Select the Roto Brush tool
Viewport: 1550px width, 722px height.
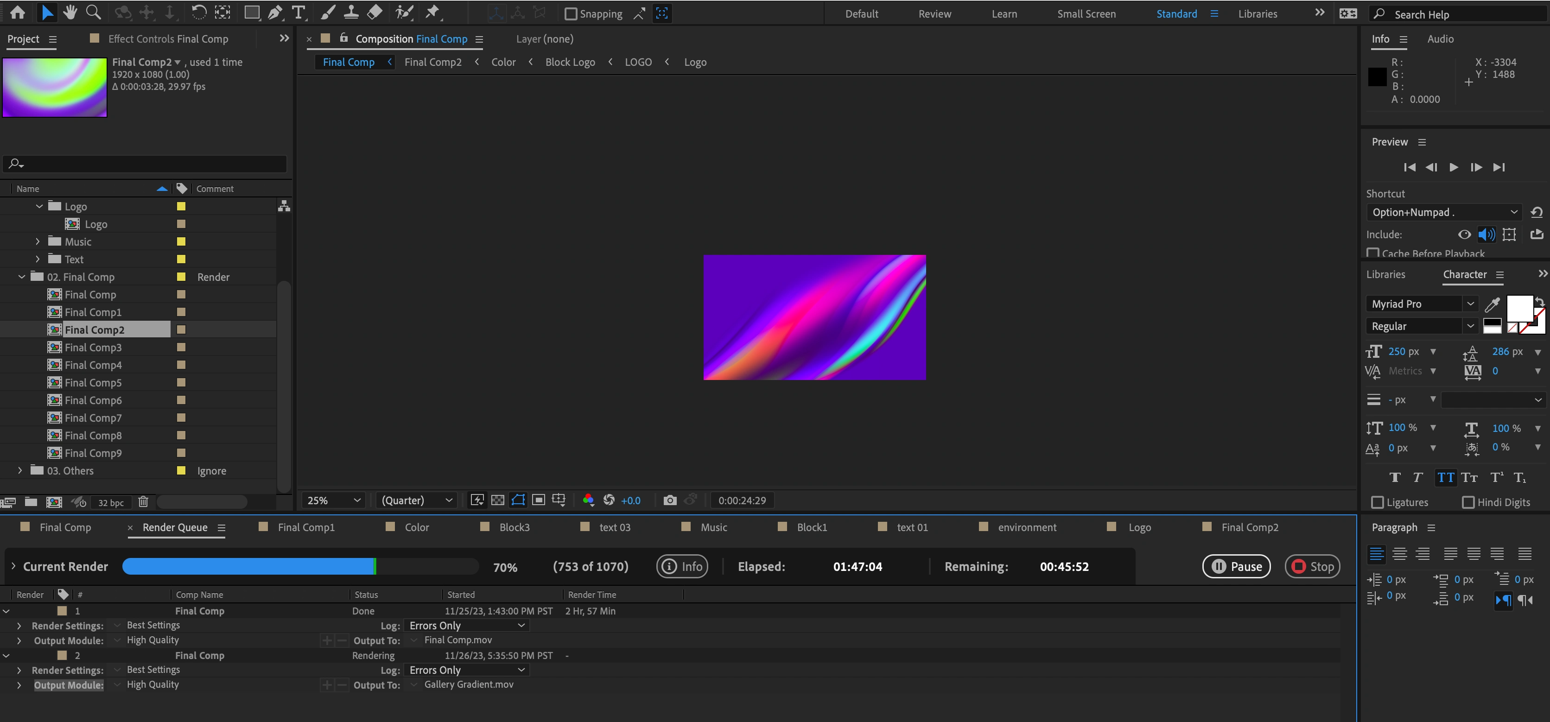[404, 13]
